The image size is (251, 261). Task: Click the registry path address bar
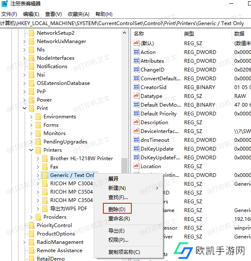pyautogui.click(x=125, y=23)
